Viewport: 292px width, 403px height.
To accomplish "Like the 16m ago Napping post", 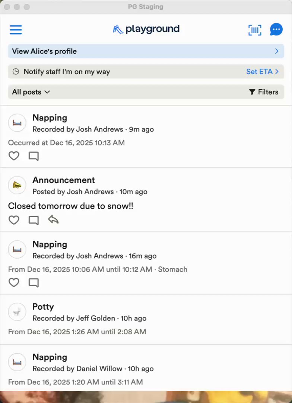I will [x=14, y=282].
